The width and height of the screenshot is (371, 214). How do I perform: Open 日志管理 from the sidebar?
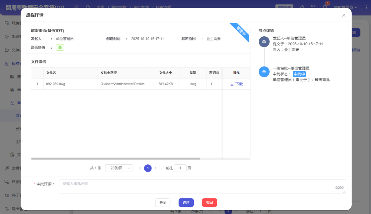click(x=7, y=181)
